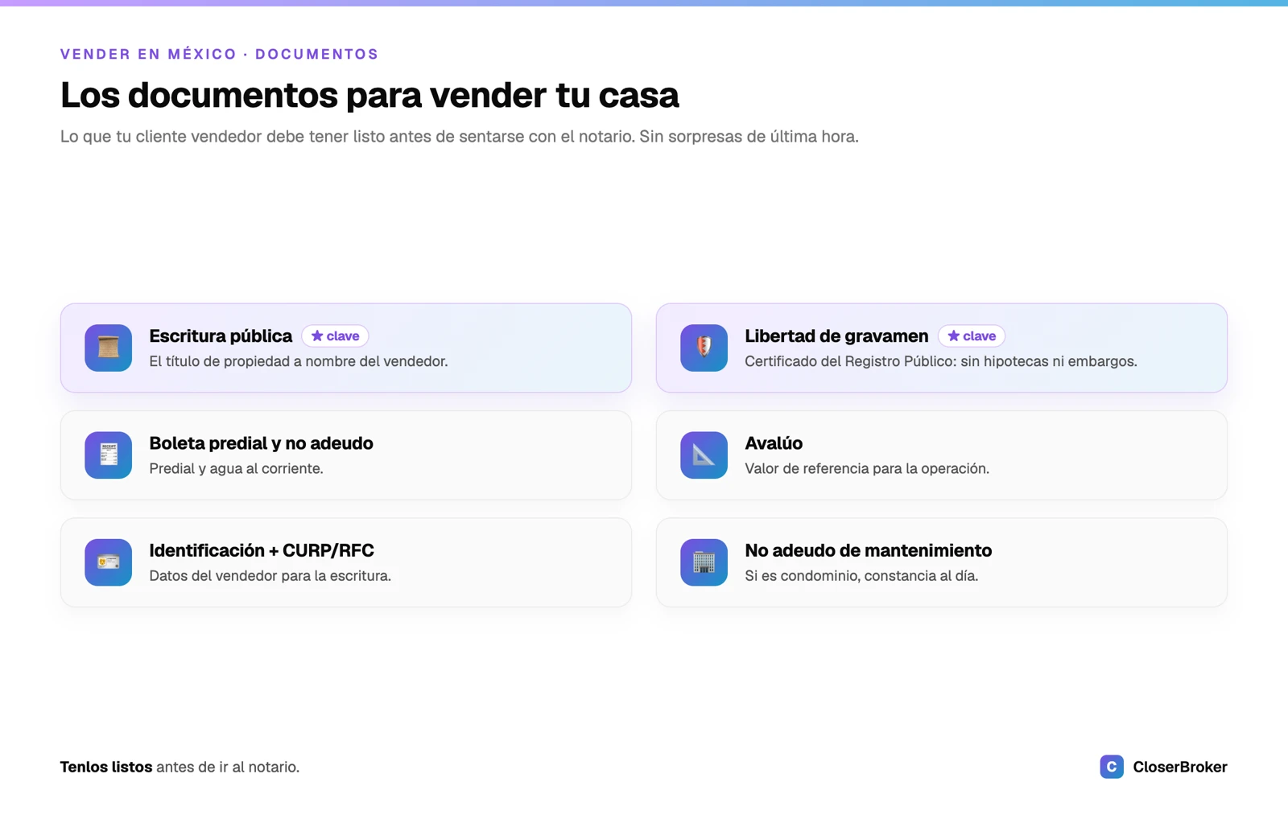Select the Avalúo heading

774,443
